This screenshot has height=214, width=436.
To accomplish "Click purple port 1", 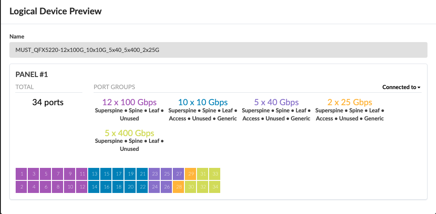I will 21,174.
